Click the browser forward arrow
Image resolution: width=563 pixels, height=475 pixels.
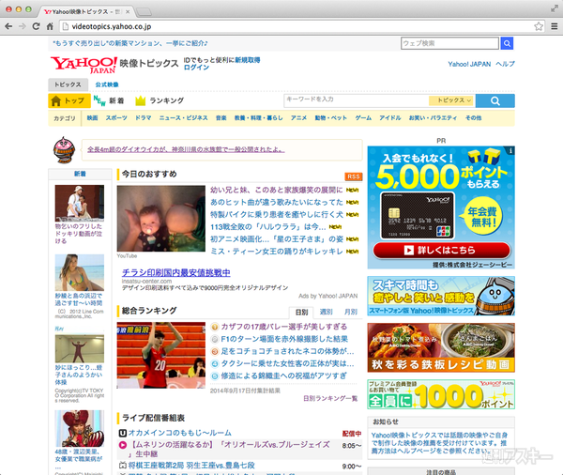pos(23,26)
